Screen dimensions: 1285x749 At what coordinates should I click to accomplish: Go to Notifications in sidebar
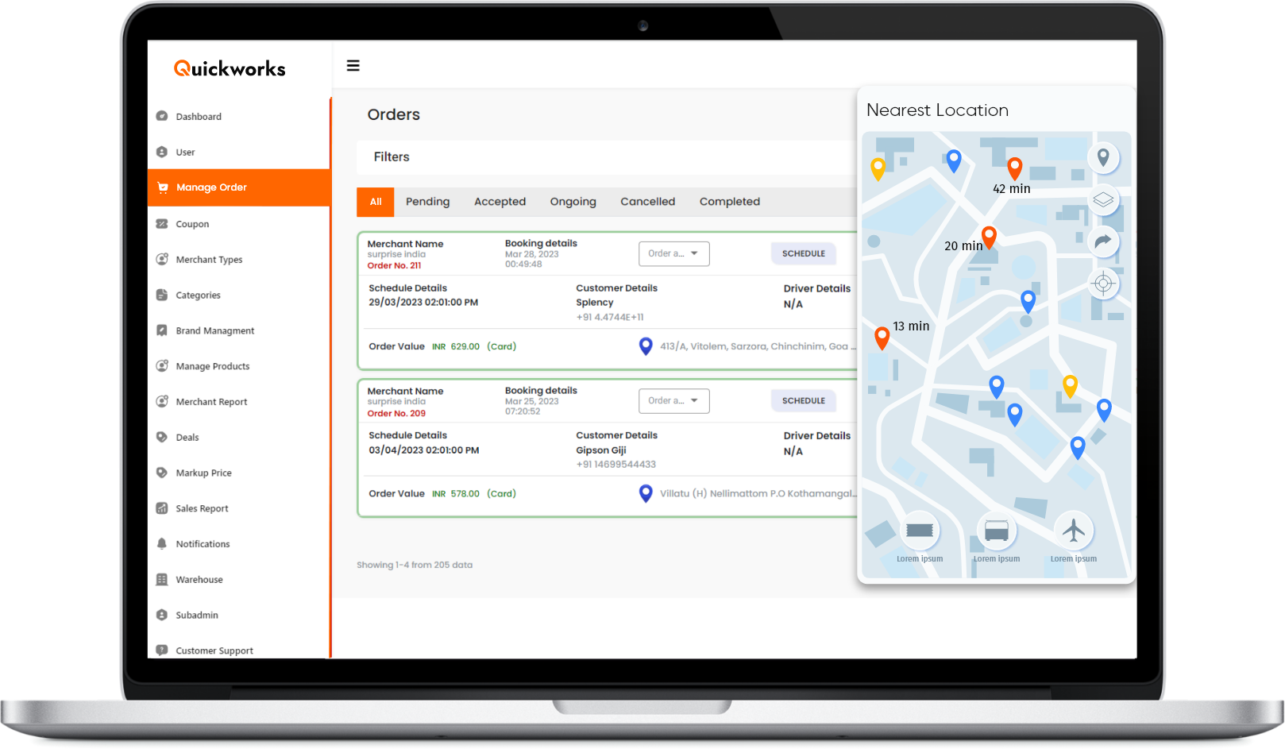click(203, 544)
